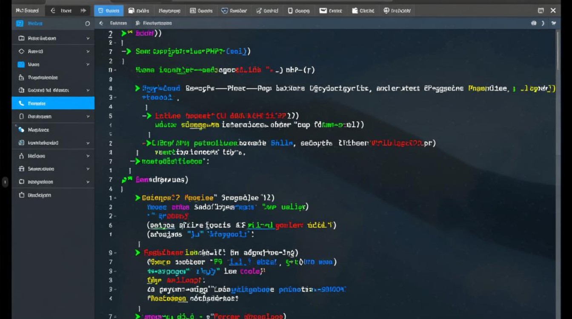
Task: Click the back arrow in the editor breadcrumb bar
Action: [x=101, y=23]
